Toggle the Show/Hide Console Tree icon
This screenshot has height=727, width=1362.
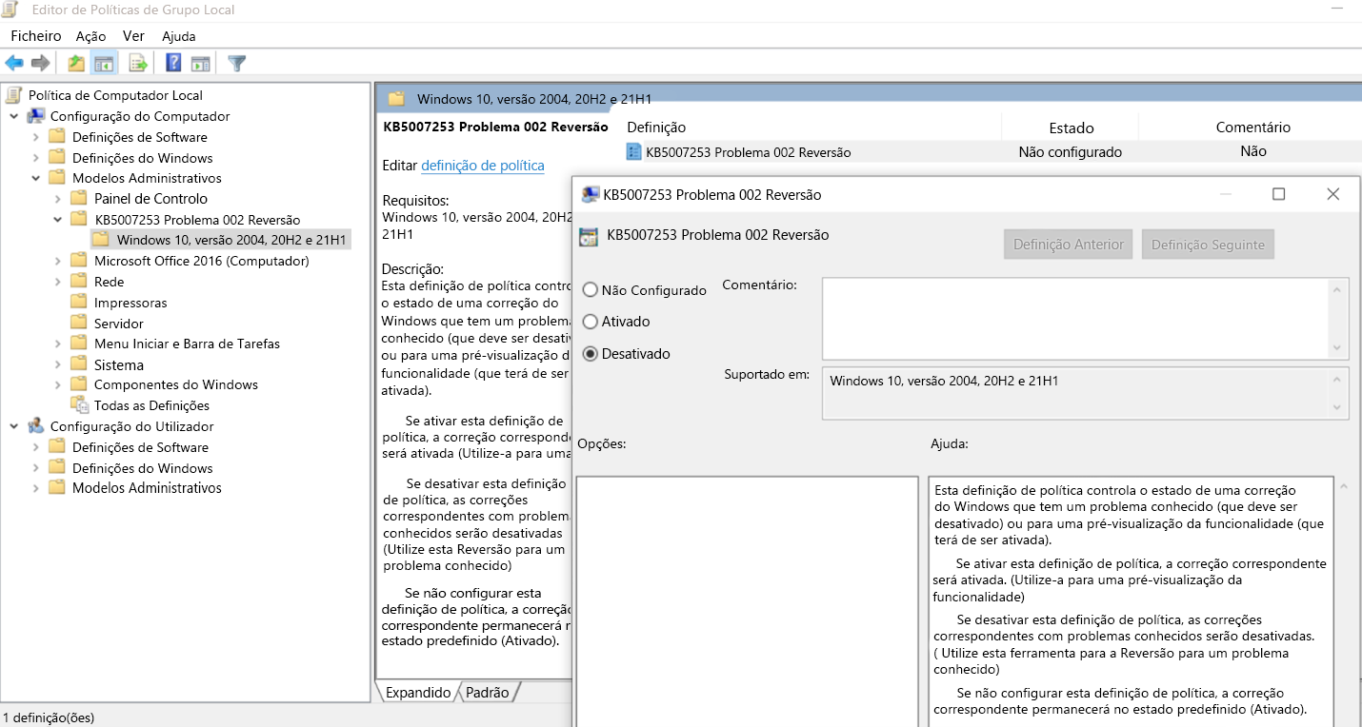pos(104,64)
